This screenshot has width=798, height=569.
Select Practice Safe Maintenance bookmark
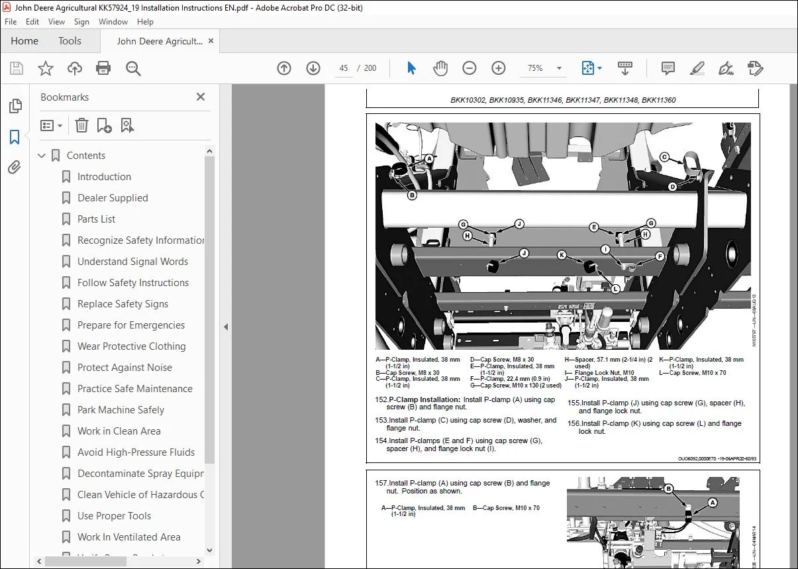tap(135, 389)
